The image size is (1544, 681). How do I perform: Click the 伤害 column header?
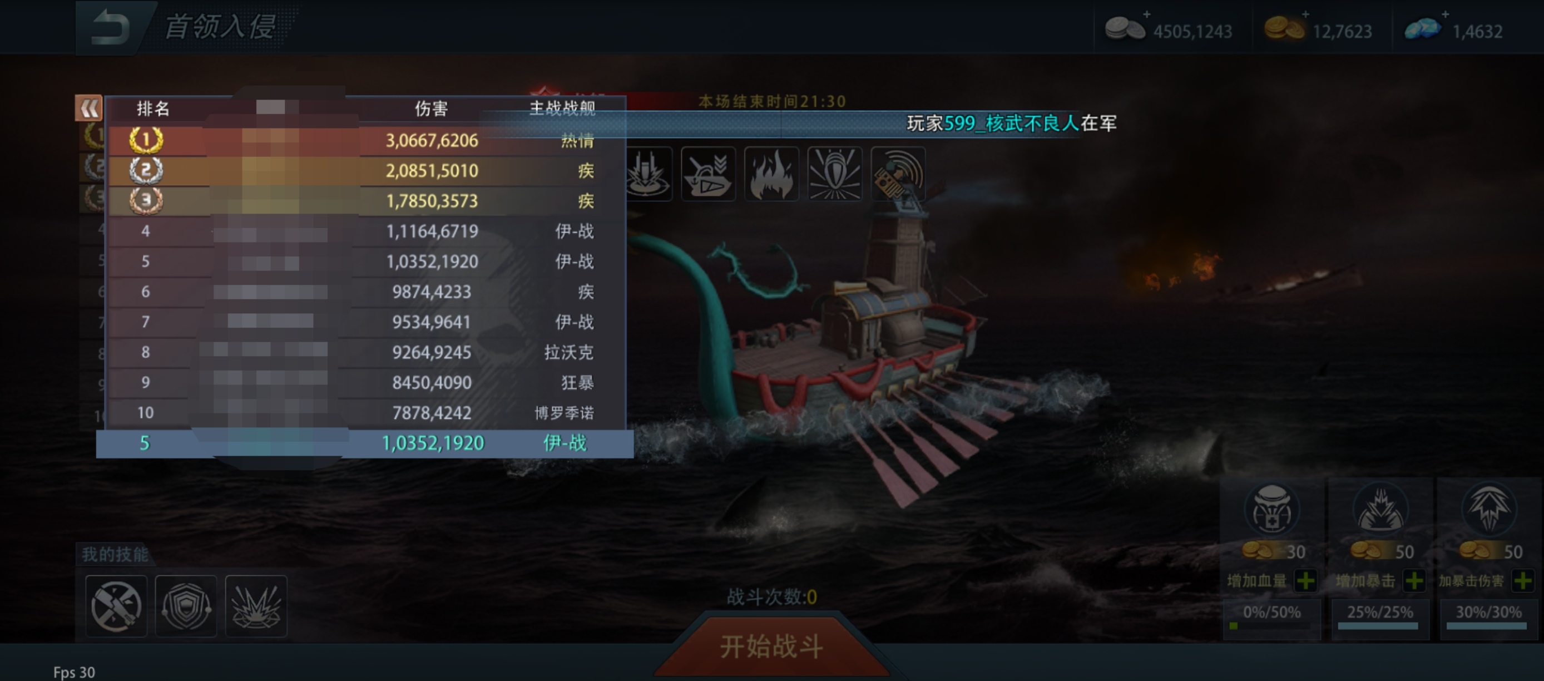click(431, 108)
